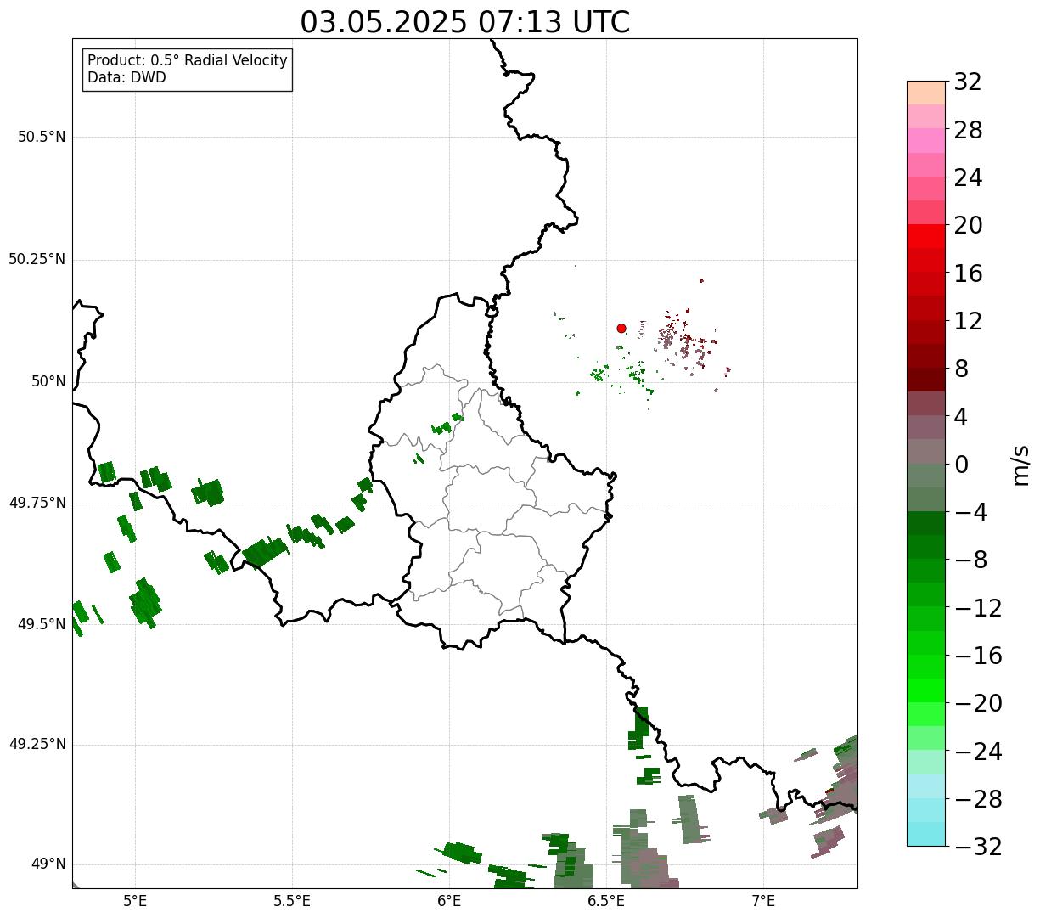
Task: Pick the cyan swatch at bottom of colorbar
Action: click(926, 834)
